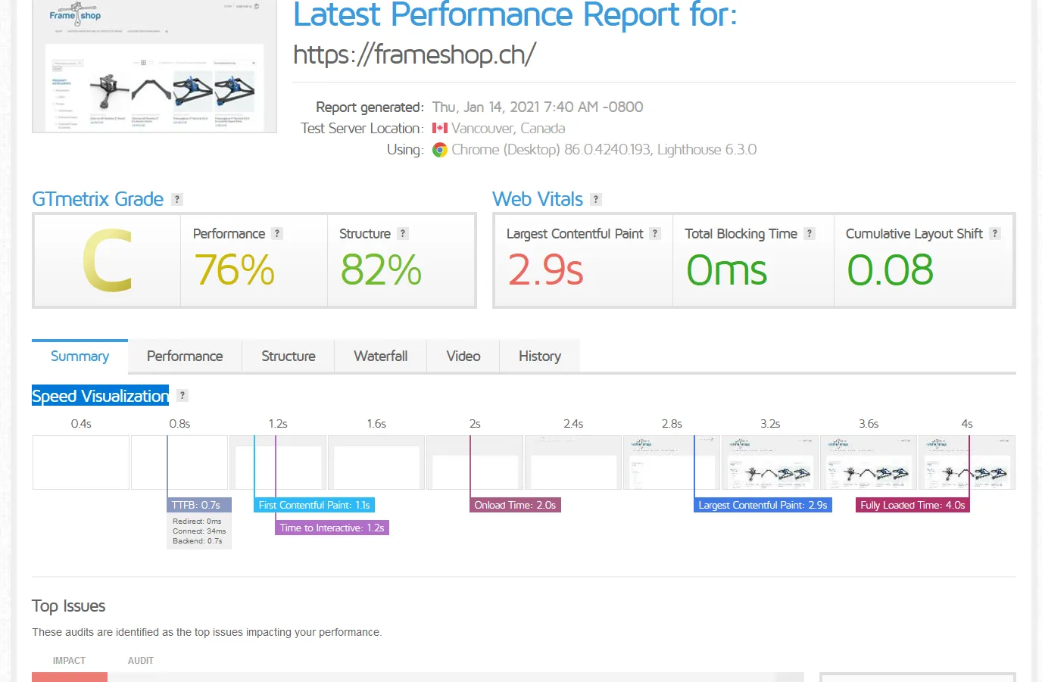Open the filmstrip frame at 3.2s
This screenshot has width=1042, height=682.
pos(770,462)
